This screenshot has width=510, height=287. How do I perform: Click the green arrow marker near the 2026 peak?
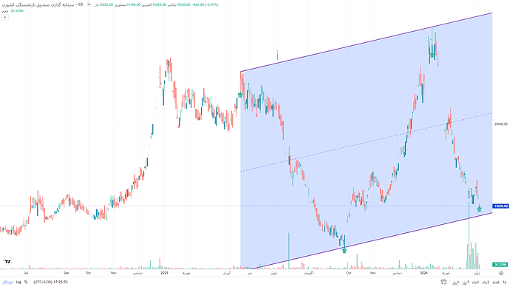(432, 55)
